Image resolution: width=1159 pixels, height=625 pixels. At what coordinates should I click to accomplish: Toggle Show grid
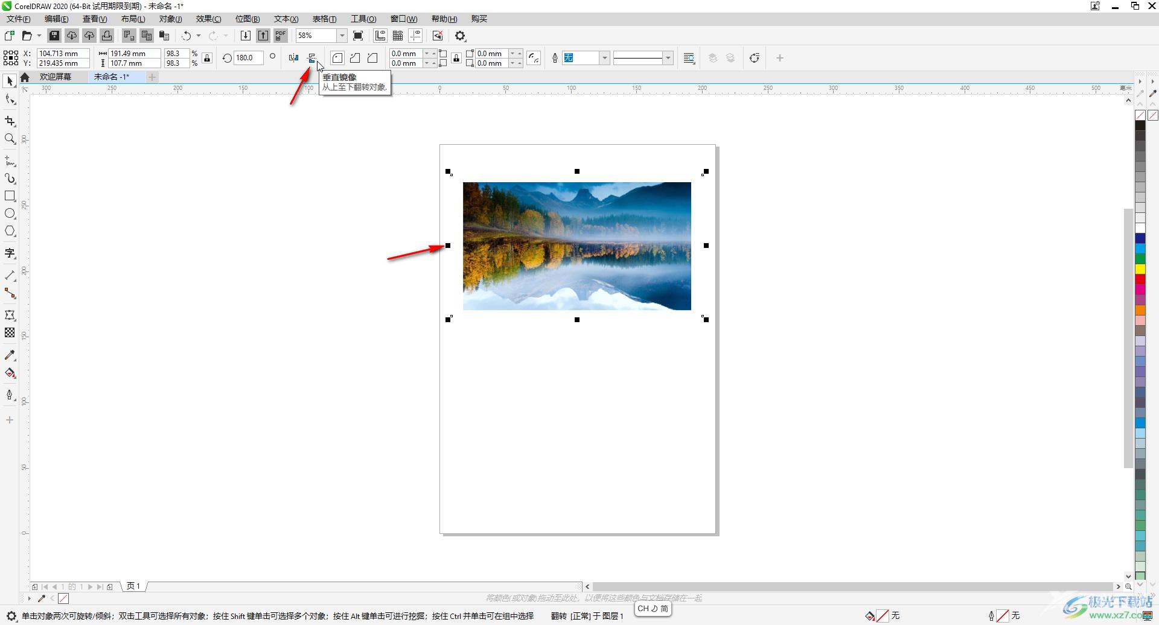pos(398,36)
